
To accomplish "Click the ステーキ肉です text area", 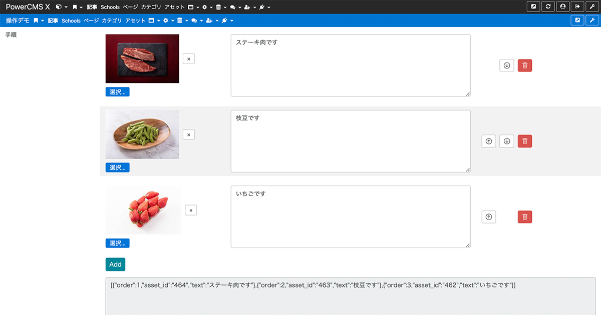I will pyautogui.click(x=351, y=65).
